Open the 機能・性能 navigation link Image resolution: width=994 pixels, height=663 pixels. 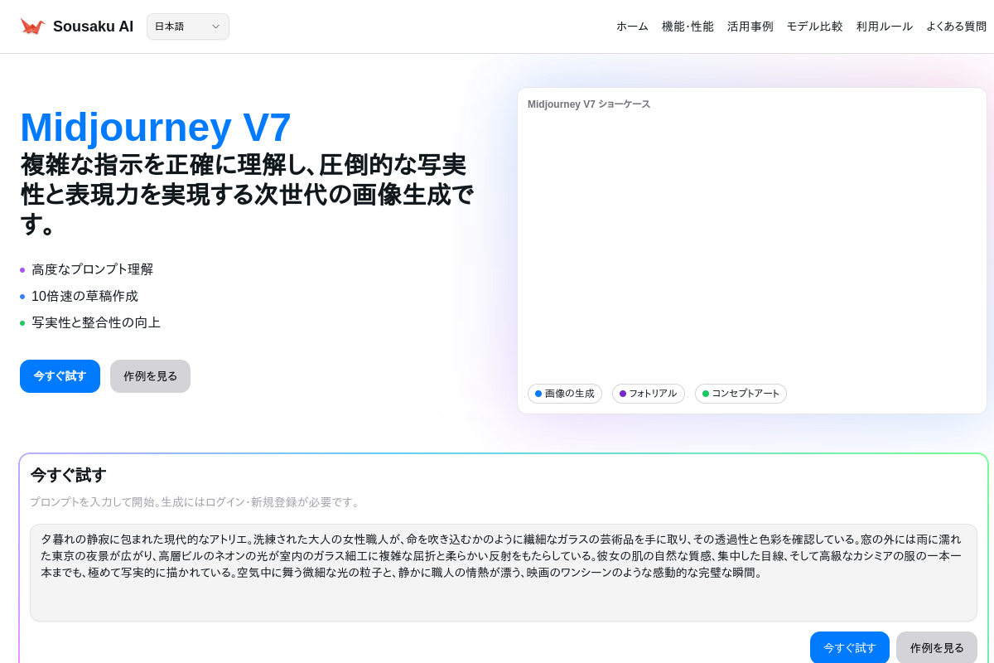pyautogui.click(x=688, y=27)
